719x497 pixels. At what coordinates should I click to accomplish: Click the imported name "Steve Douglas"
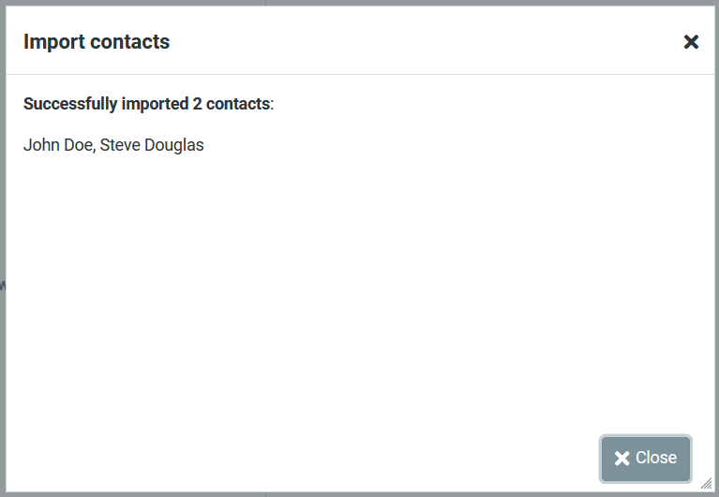152,145
